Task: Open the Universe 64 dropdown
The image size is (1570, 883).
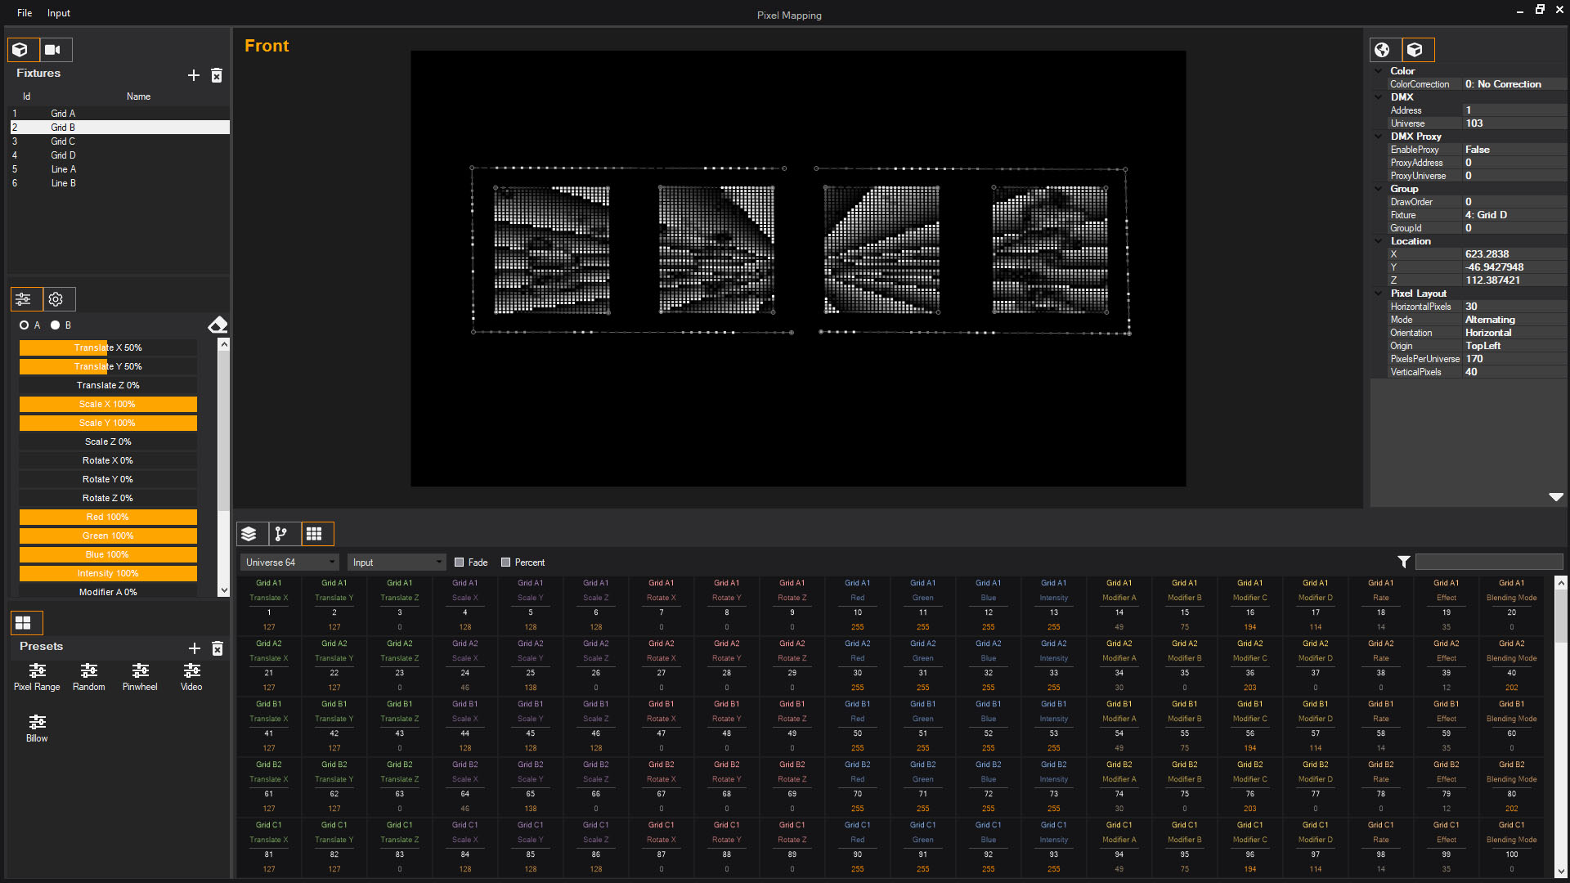Action: (289, 562)
